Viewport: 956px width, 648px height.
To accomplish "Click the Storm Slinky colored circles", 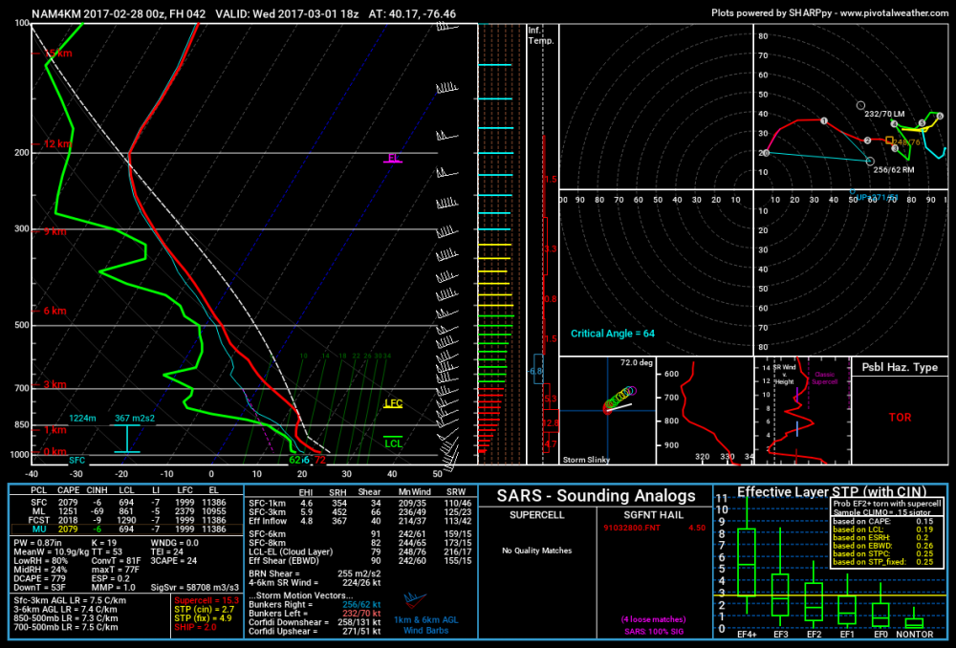I will point(620,400).
